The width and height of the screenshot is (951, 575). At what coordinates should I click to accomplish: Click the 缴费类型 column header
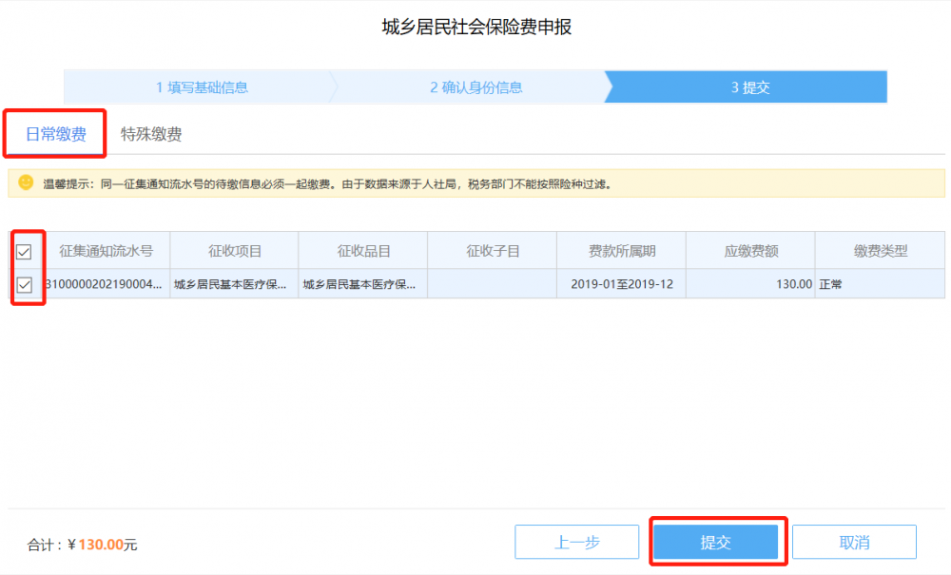880,252
